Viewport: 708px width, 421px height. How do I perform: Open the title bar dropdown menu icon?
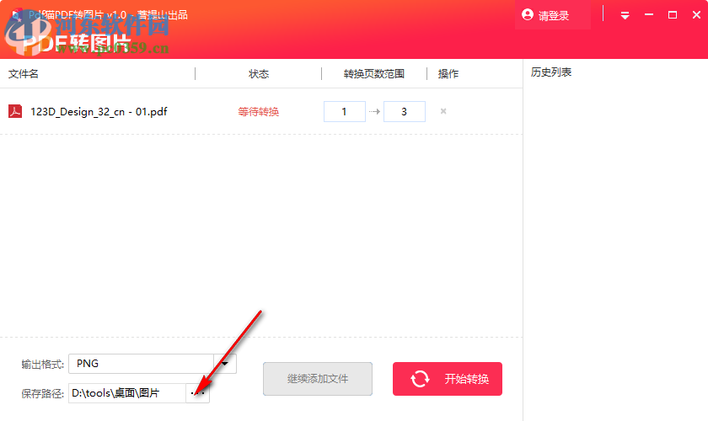tap(625, 16)
